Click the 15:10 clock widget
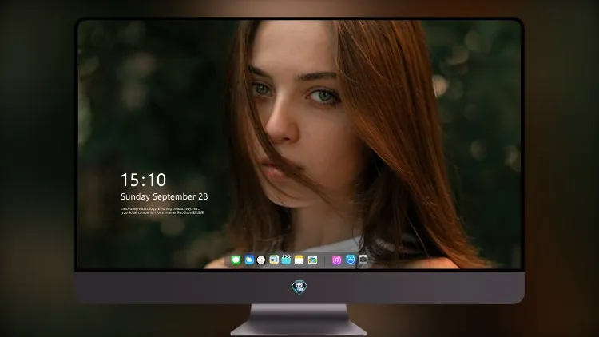Viewport: 599px width, 337px height. pos(143,180)
